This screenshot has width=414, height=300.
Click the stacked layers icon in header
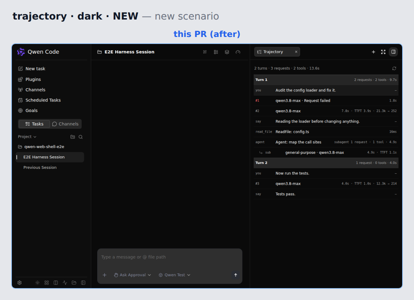click(x=227, y=52)
